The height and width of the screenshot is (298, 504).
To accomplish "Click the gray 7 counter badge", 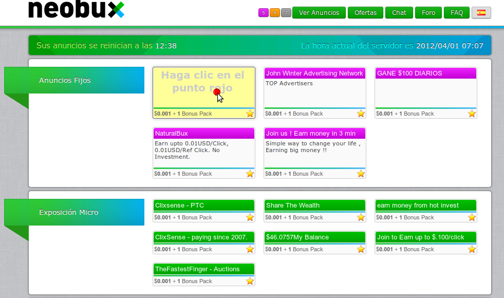I will point(286,13).
